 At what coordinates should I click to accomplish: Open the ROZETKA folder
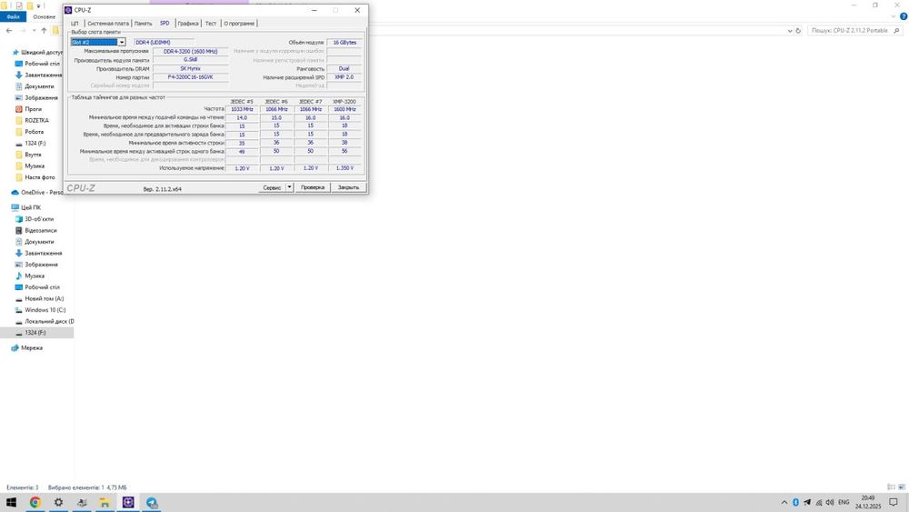point(36,120)
